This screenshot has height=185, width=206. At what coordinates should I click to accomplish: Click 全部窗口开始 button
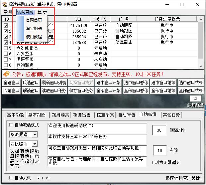[108, 91]
